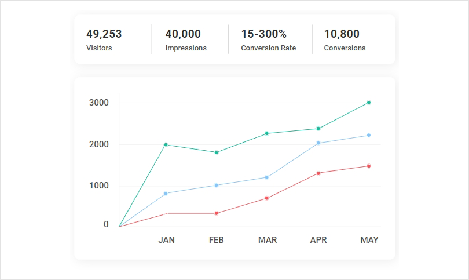Screen dimensions: 469x280
Task: Click the 3000 y-axis label
Action: [x=98, y=103]
